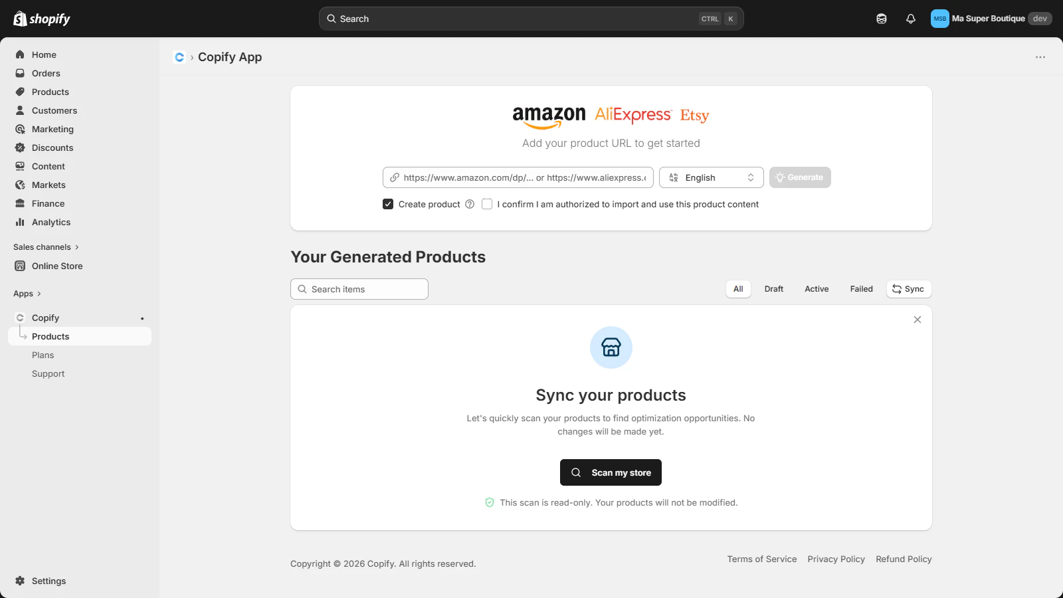Open Settings at sidebar bottom
Screen dimensions: 1063x598
pos(80,581)
